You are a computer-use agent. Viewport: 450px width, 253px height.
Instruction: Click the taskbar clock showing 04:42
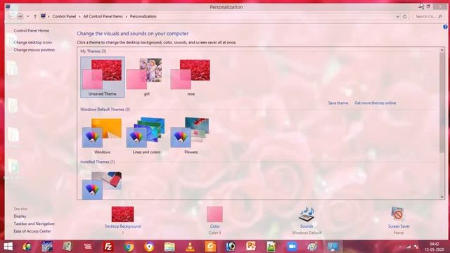click(x=435, y=247)
